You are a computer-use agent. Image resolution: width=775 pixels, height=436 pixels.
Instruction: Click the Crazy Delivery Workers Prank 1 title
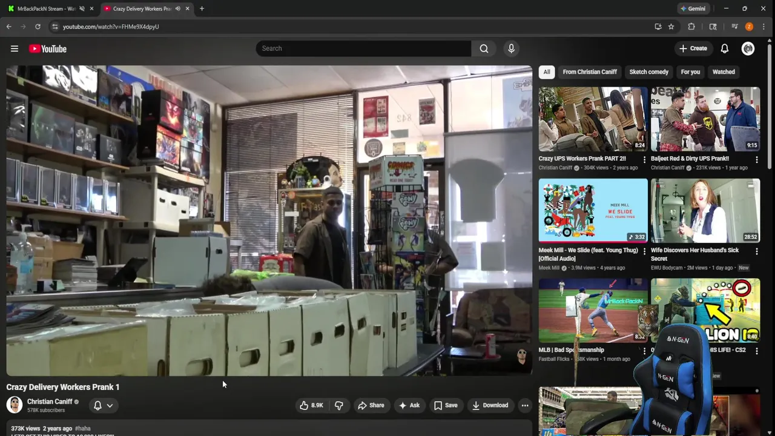tap(63, 387)
